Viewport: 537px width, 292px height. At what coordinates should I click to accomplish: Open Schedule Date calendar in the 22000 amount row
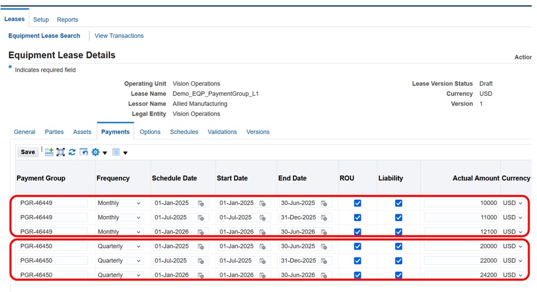click(201, 261)
